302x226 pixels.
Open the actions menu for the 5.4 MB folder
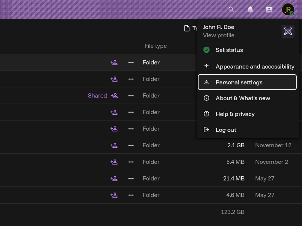click(131, 162)
